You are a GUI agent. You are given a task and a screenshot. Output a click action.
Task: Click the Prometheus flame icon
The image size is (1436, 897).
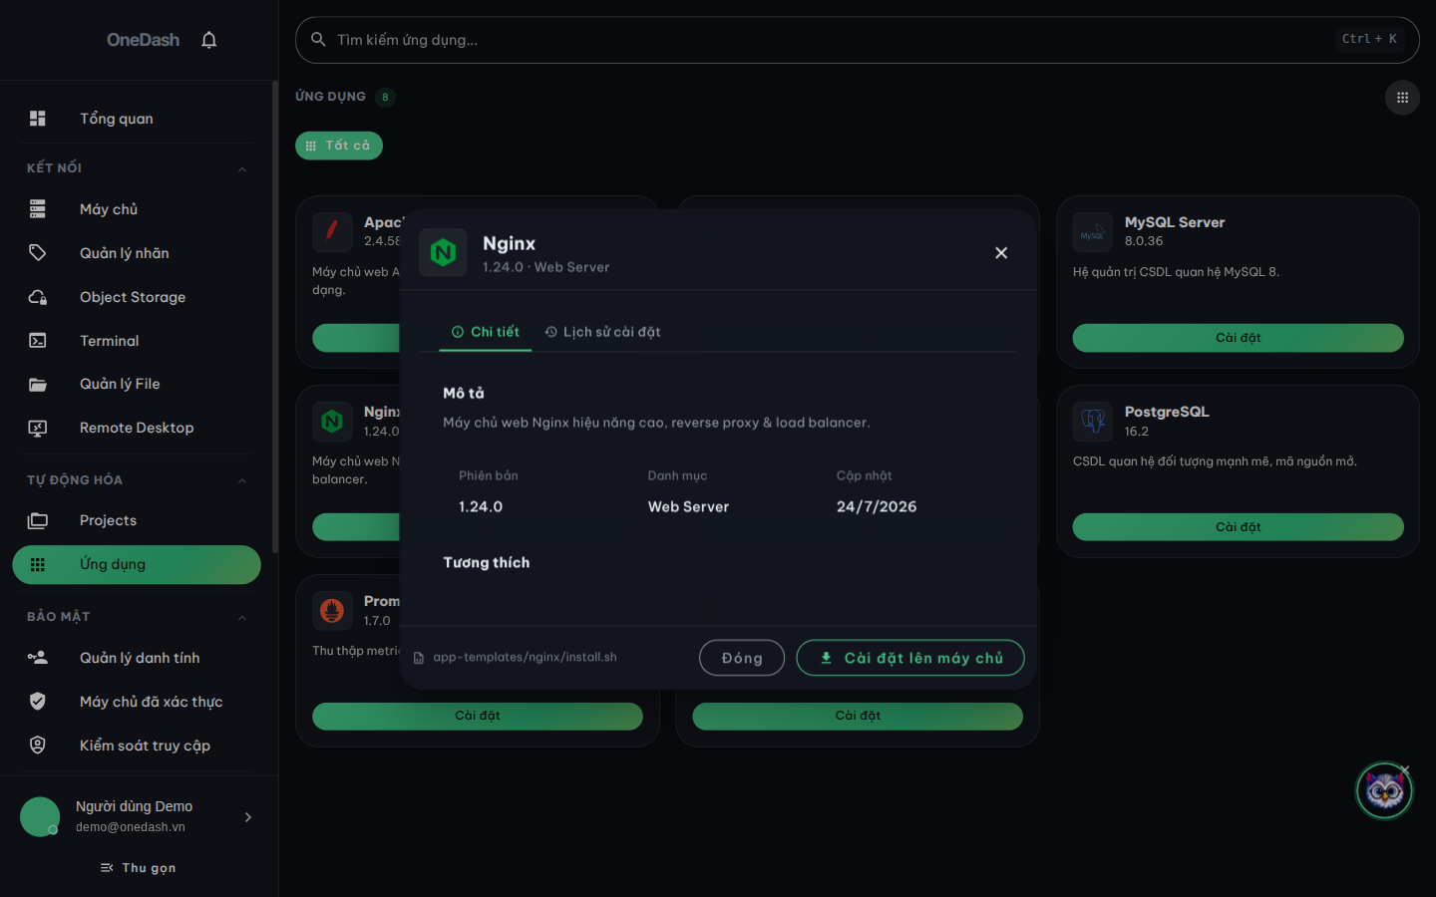pyautogui.click(x=332, y=610)
